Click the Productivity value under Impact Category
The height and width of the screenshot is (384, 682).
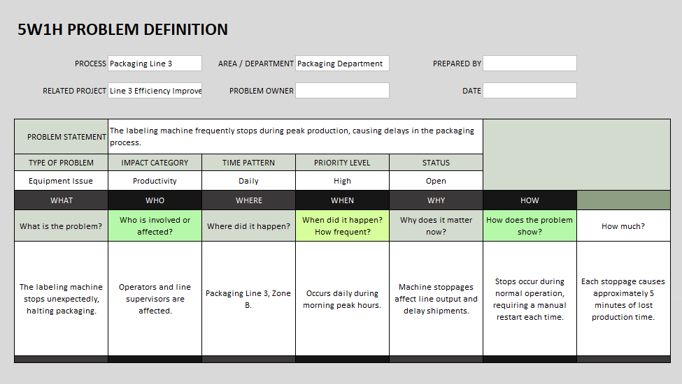155,181
